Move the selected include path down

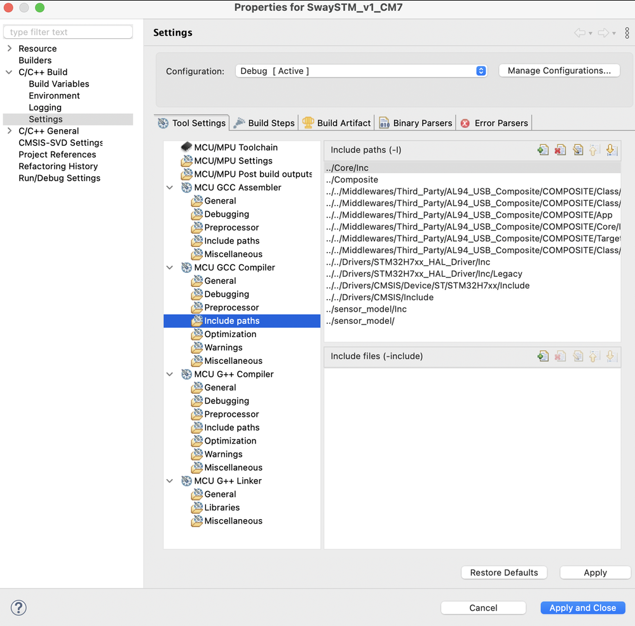(611, 150)
